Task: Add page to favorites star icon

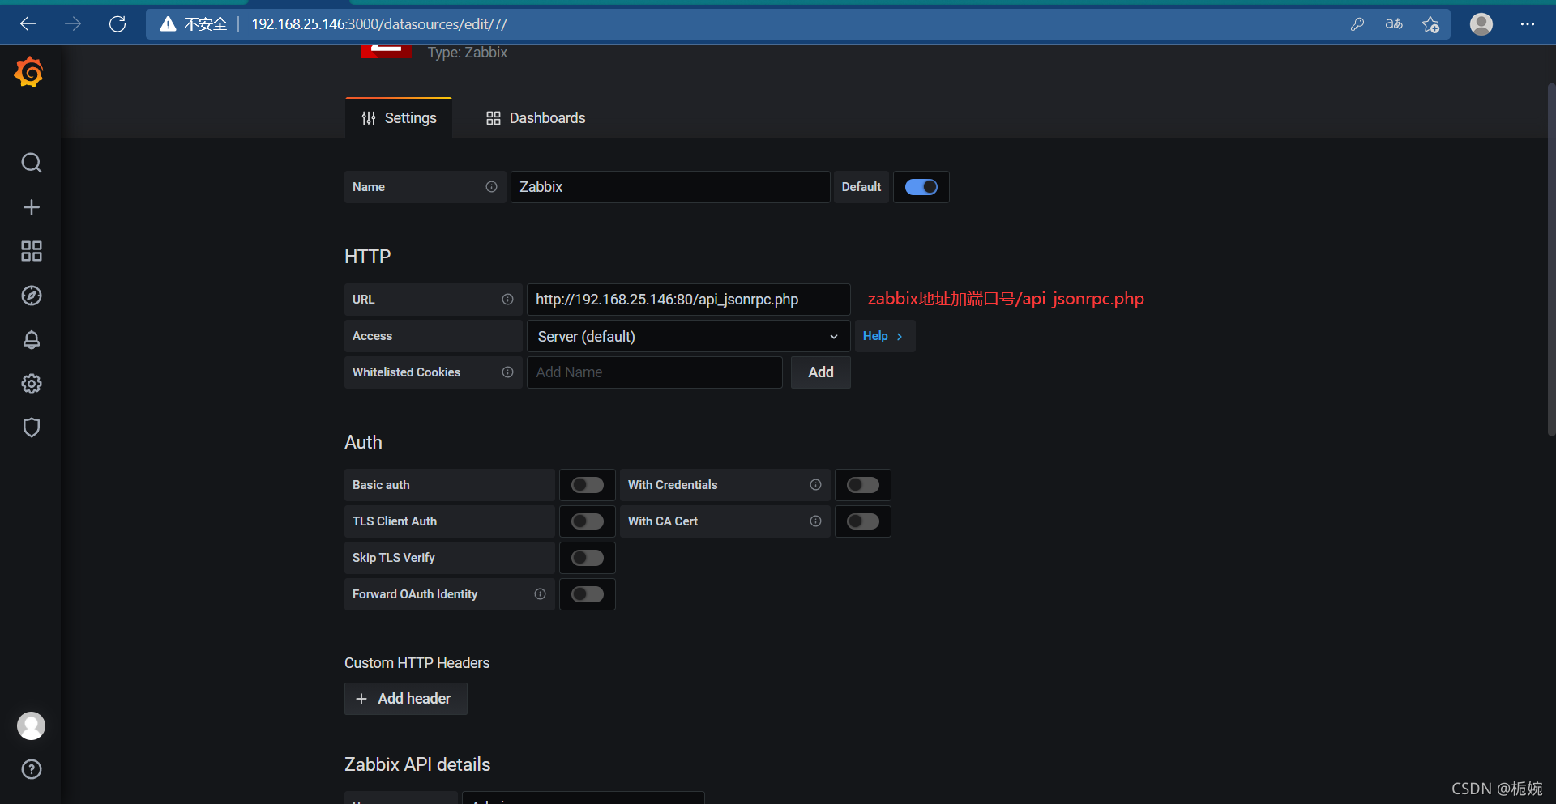Action: [x=1431, y=24]
